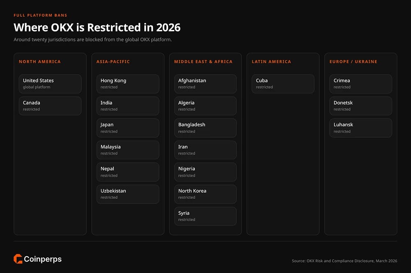Click the Bangladesh restricted card

click(205, 128)
